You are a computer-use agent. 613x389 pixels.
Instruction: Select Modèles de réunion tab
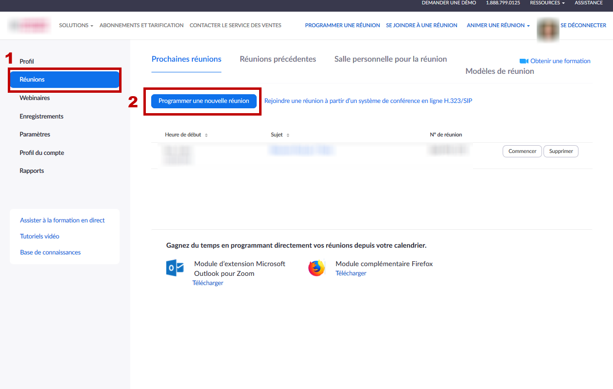(500, 71)
